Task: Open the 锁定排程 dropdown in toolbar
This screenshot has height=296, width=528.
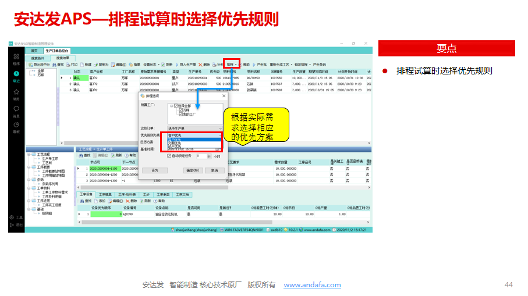Action: pos(303,65)
